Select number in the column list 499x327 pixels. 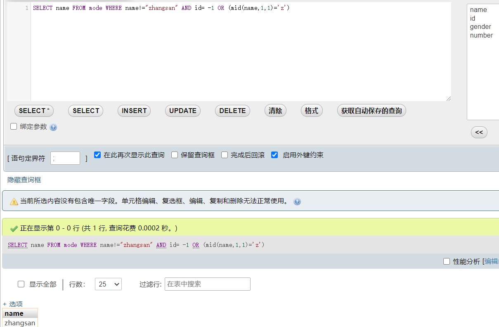[481, 36]
